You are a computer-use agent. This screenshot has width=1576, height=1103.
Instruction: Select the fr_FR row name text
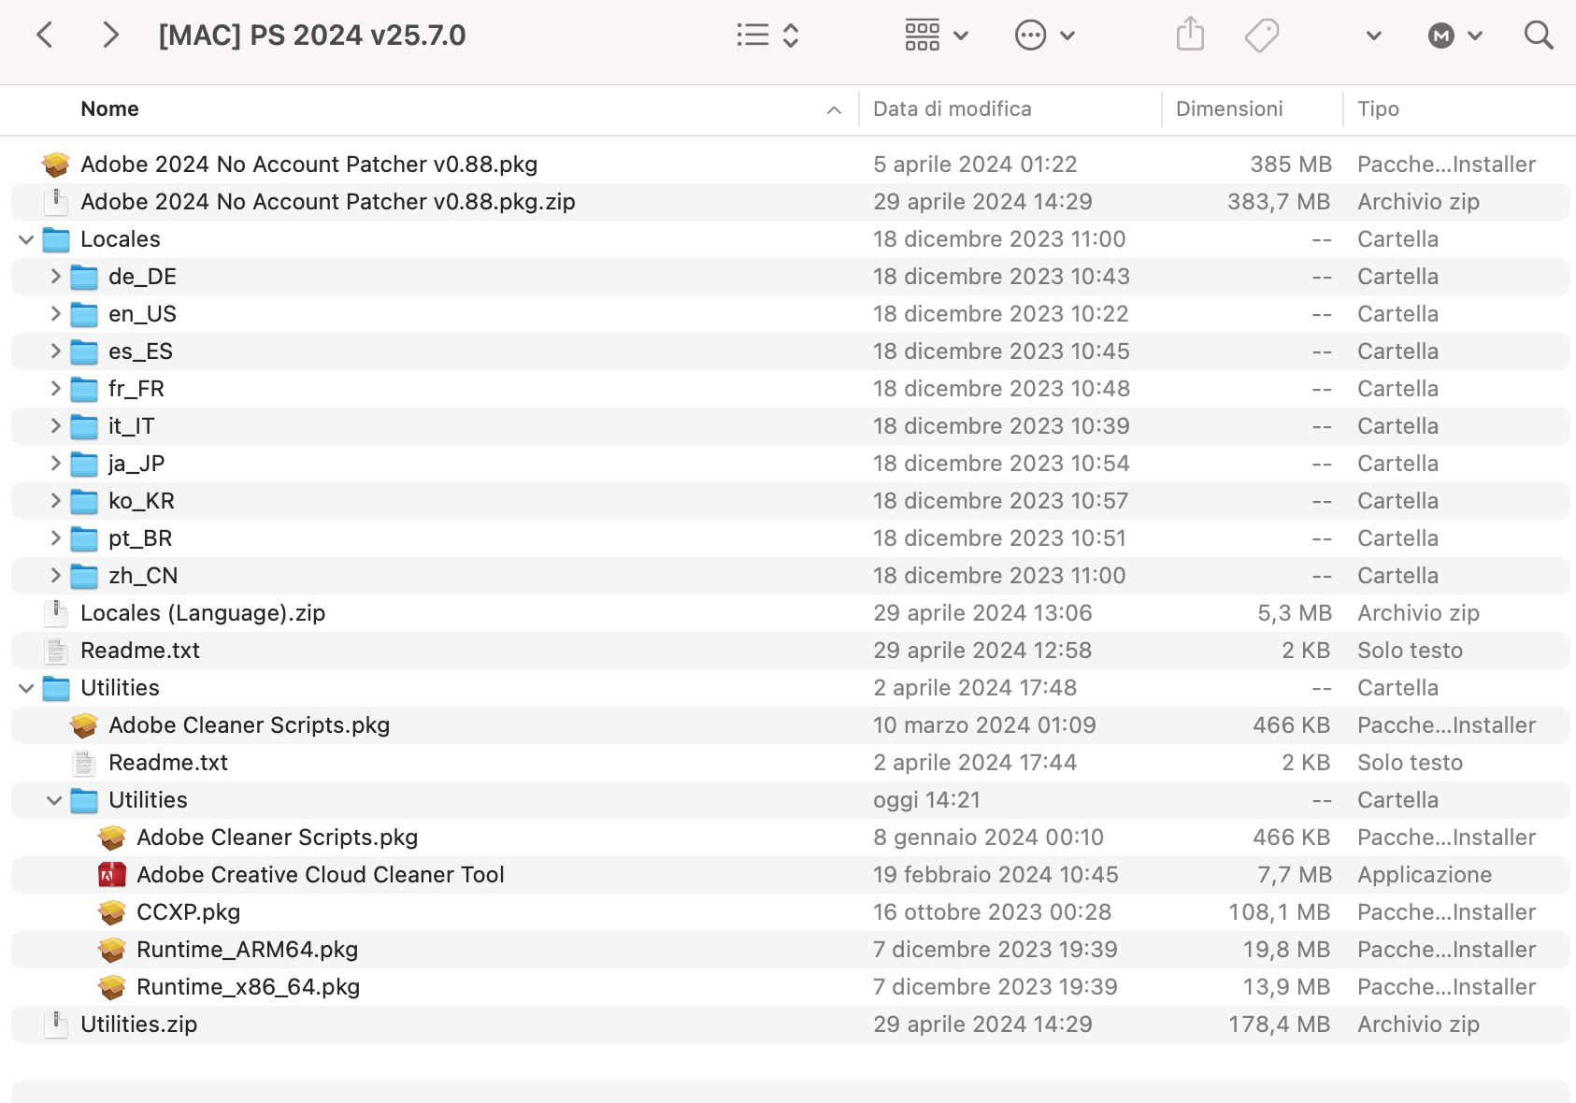point(136,389)
